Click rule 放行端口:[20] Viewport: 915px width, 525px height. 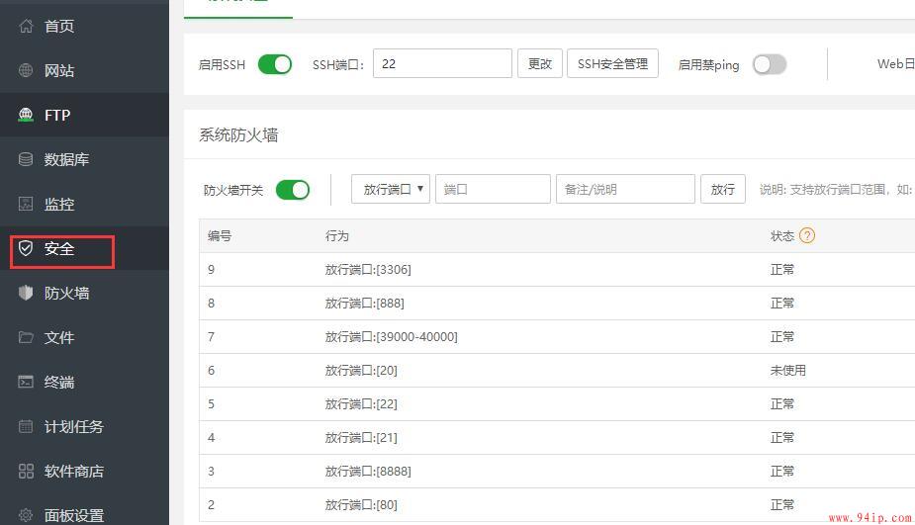pyautogui.click(x=361, y=371)
